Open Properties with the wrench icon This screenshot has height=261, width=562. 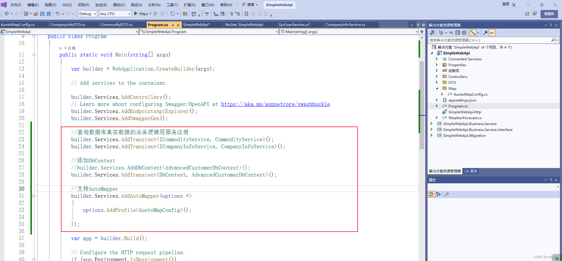tap(486, 33)
